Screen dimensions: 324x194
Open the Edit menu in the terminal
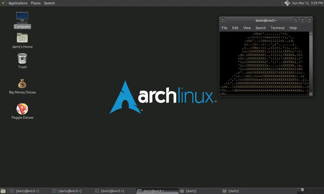coord(235,28)
